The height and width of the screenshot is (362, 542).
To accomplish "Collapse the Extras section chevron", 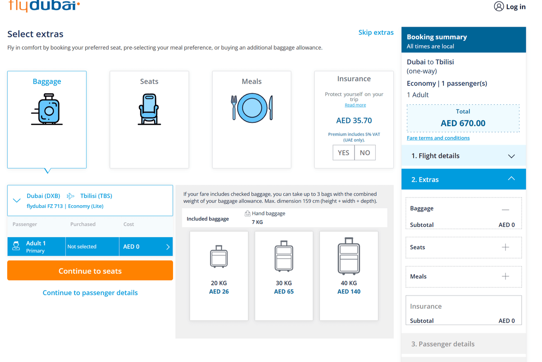I will coord(511,179).
